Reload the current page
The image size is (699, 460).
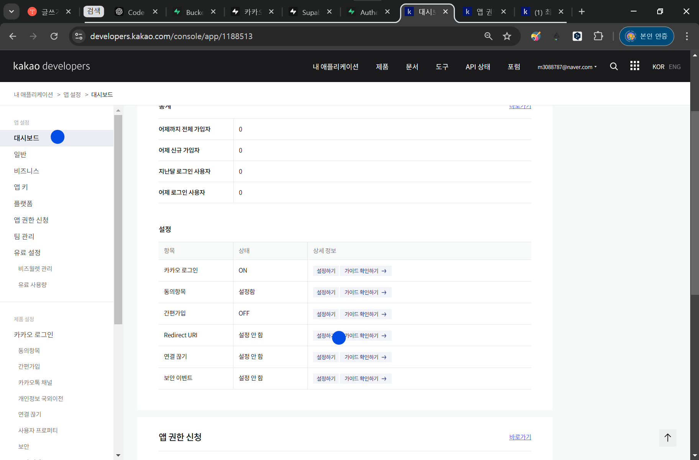point(54,36)
